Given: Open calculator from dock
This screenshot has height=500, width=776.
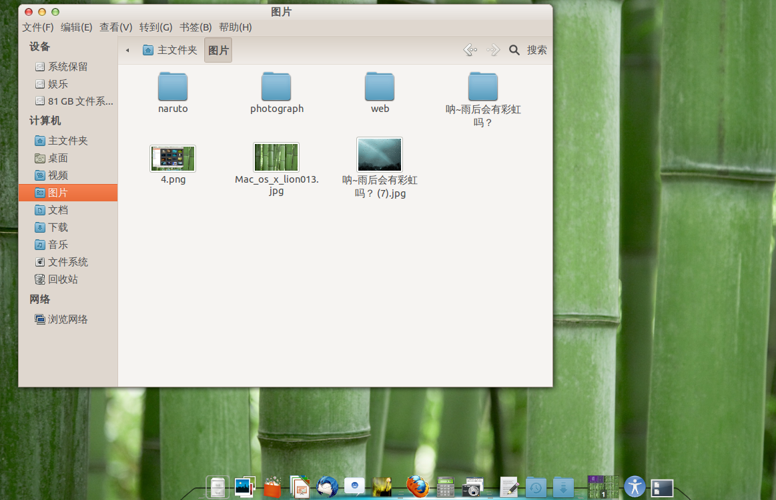Looking at the screenshot, I should (445, 487).
